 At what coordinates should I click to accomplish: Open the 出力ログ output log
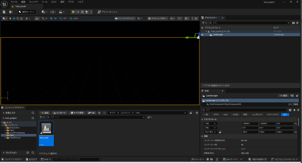click(x=31, y=159)
